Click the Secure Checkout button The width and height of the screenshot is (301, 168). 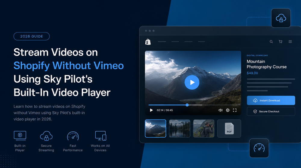271,111
